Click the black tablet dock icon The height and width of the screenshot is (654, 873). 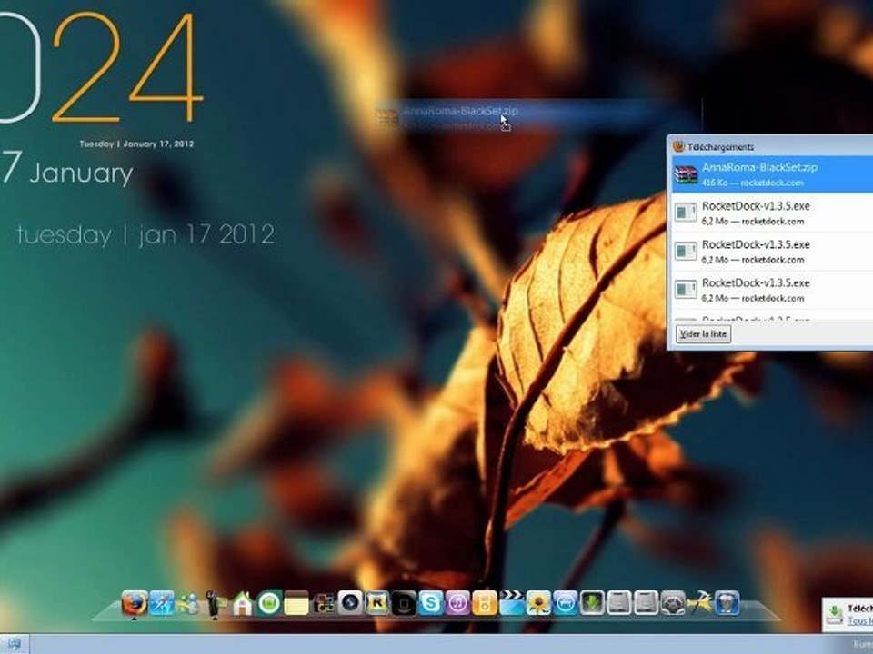tap(404, 604)
